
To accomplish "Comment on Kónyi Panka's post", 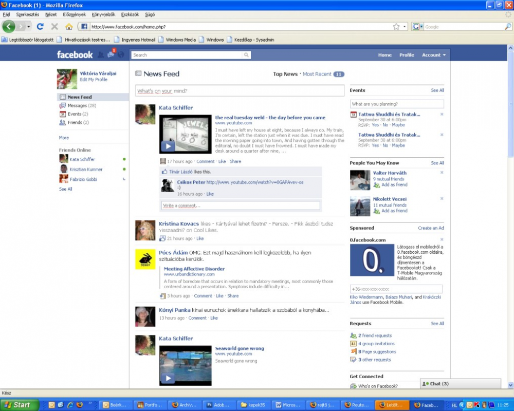I will point(197,318).
